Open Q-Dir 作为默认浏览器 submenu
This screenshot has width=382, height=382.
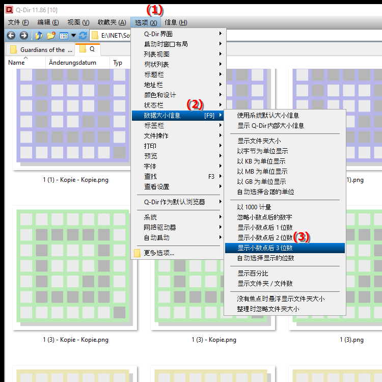178,202
